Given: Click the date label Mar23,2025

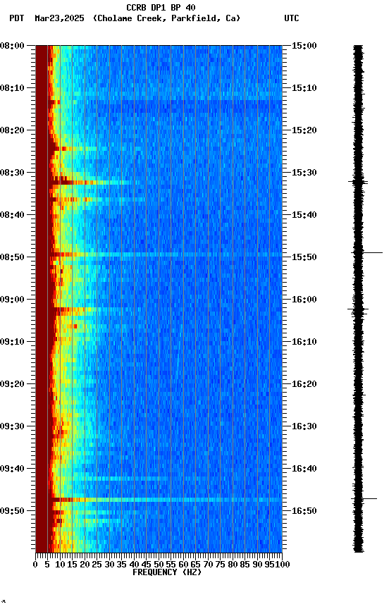Looking at the screenshot, I should pos(59,18).
